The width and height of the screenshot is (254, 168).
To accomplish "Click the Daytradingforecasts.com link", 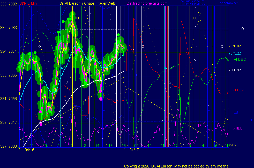I will [147, 3].
